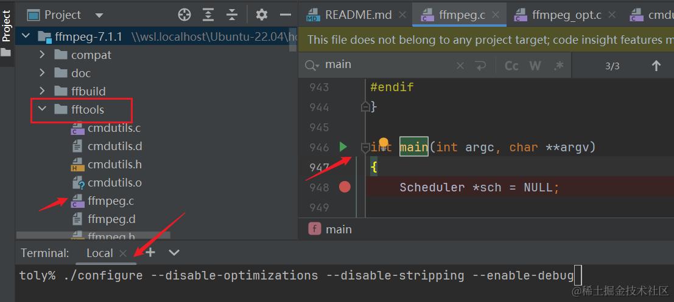This screenshot has width=674, height=302.
Task: Click the search field containing main
Action: (384, 65)
